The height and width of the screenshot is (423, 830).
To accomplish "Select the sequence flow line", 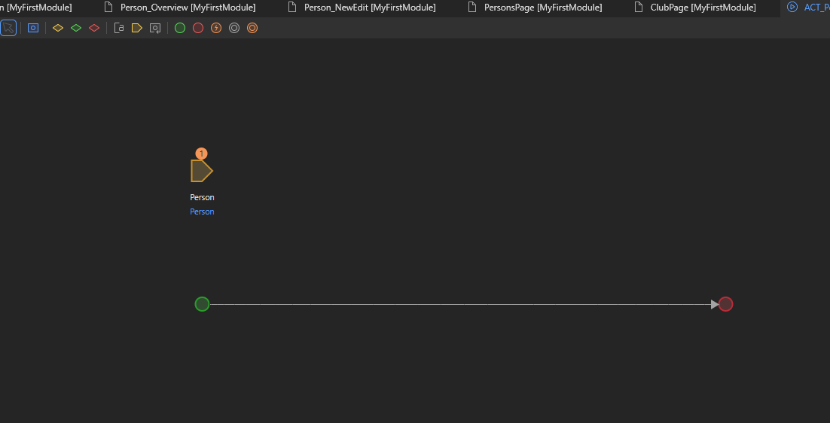I will point(464,304).
